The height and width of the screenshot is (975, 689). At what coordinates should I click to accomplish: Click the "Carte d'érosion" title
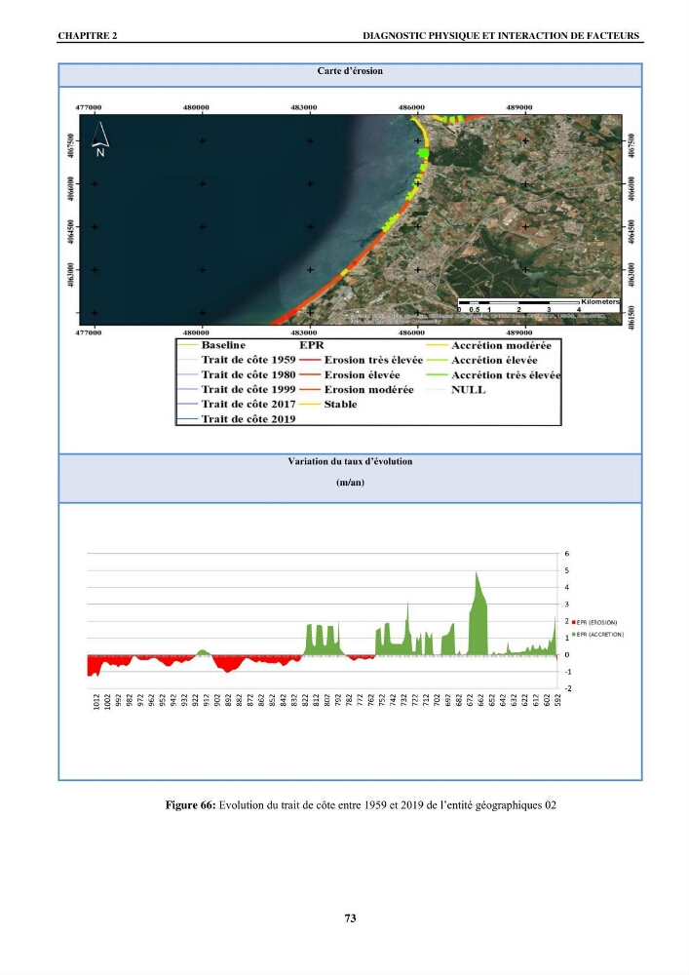[x=350, y=71]
